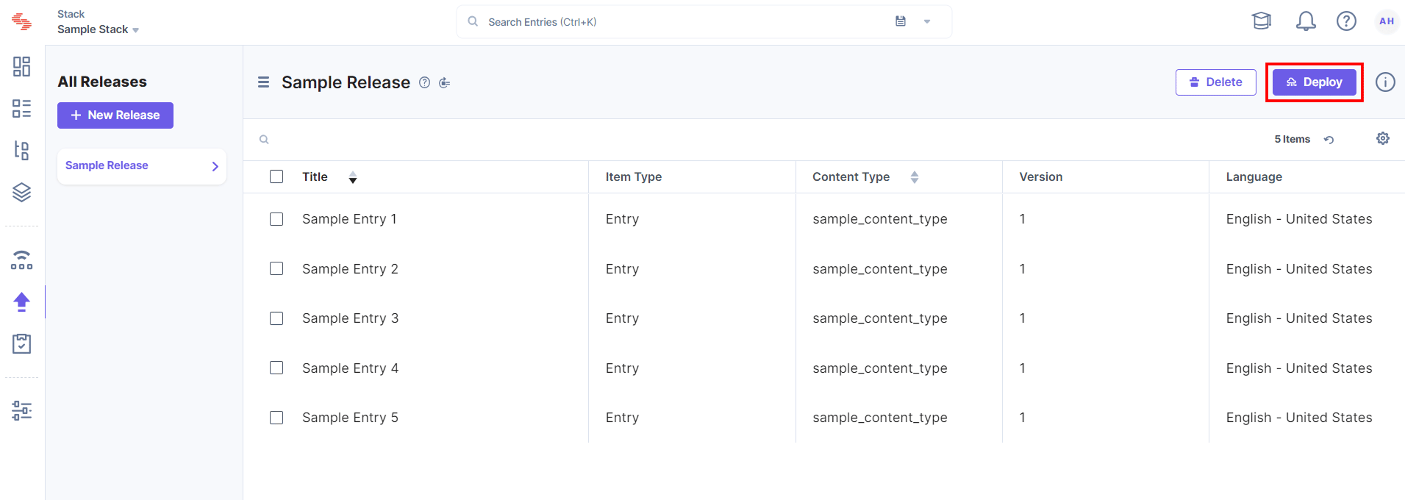Click the edit icon beside Sample Release title
The width and height of the screenshot is (1405, 500).
point(445,82)
